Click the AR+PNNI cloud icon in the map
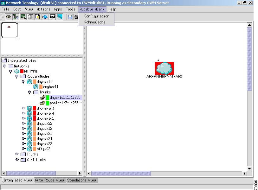258x190 pixels. (x=164, y=68)
